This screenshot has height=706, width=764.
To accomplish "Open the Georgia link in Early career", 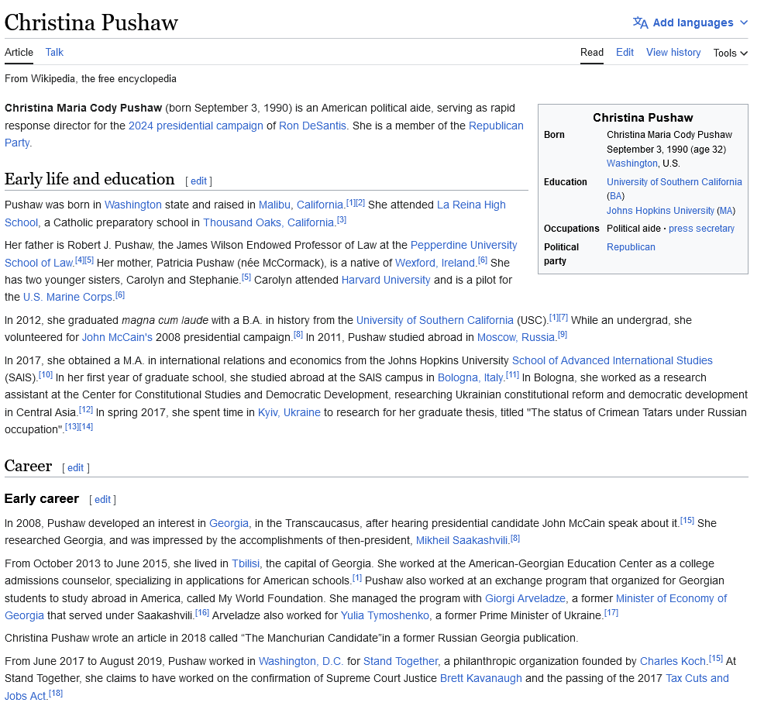I will pos(229,523).
